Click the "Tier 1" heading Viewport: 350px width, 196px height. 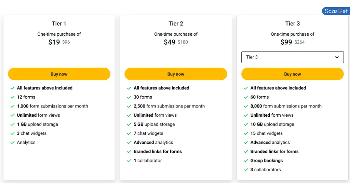59,23
